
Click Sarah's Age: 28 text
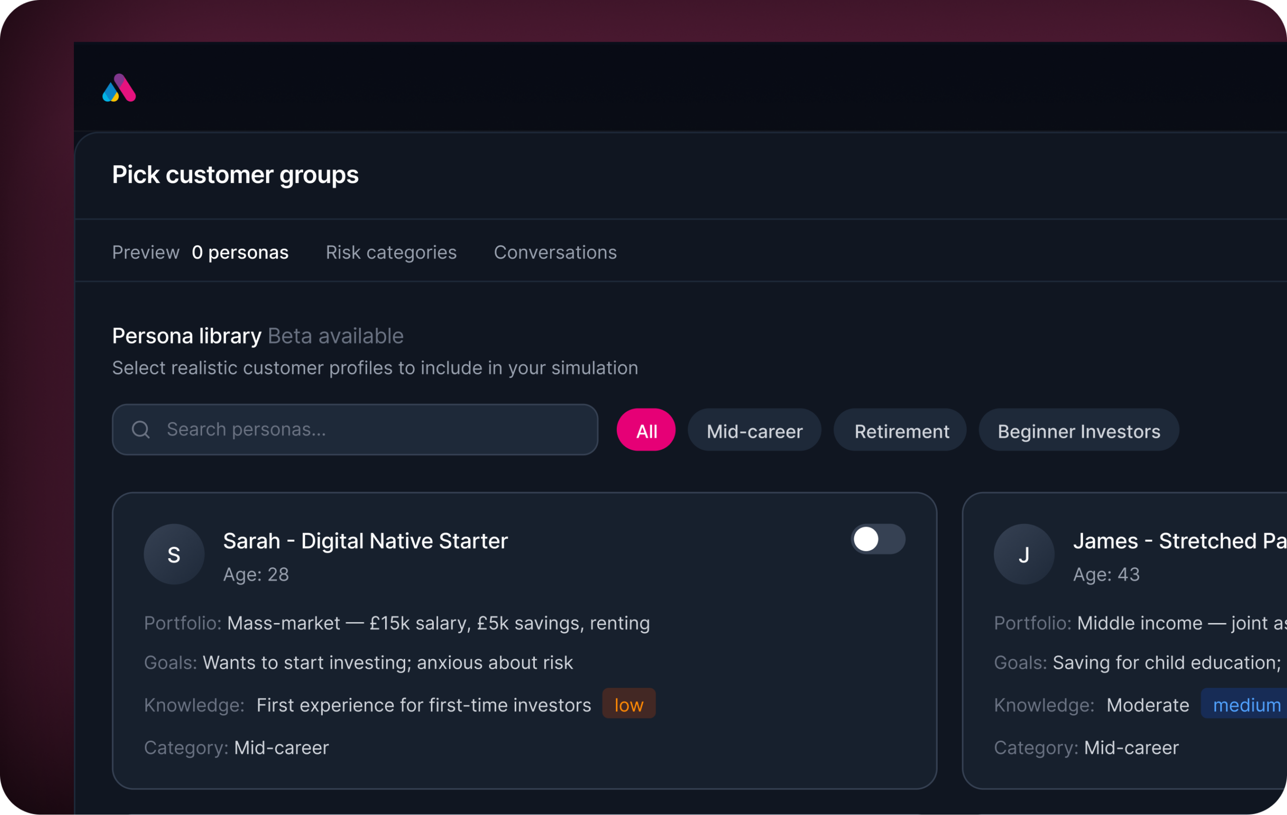pos(256,575)
